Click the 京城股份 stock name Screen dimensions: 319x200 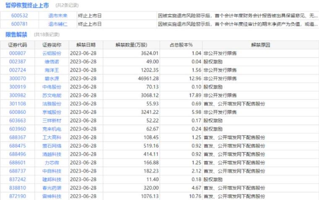tap(52, 112)
